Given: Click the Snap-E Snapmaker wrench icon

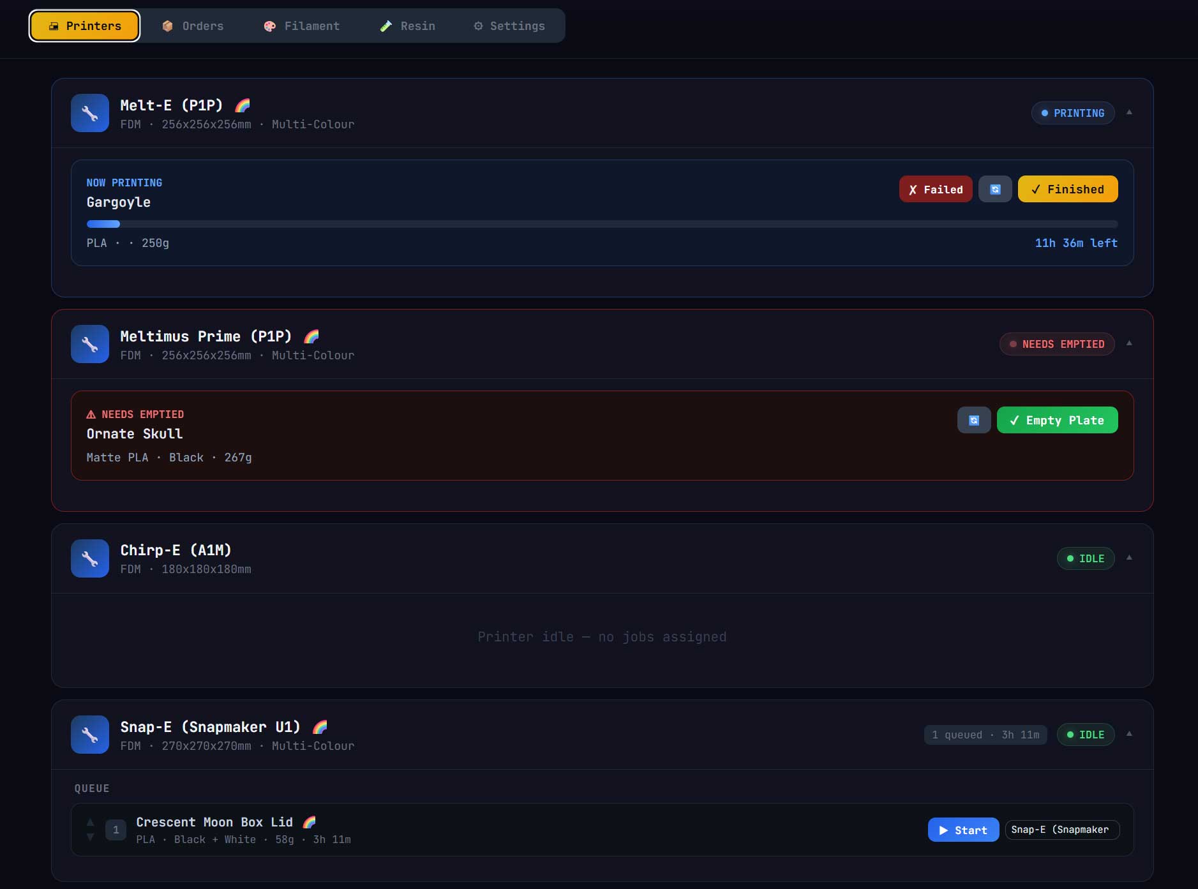Looking at the screenshot, I should coord(90,735).
